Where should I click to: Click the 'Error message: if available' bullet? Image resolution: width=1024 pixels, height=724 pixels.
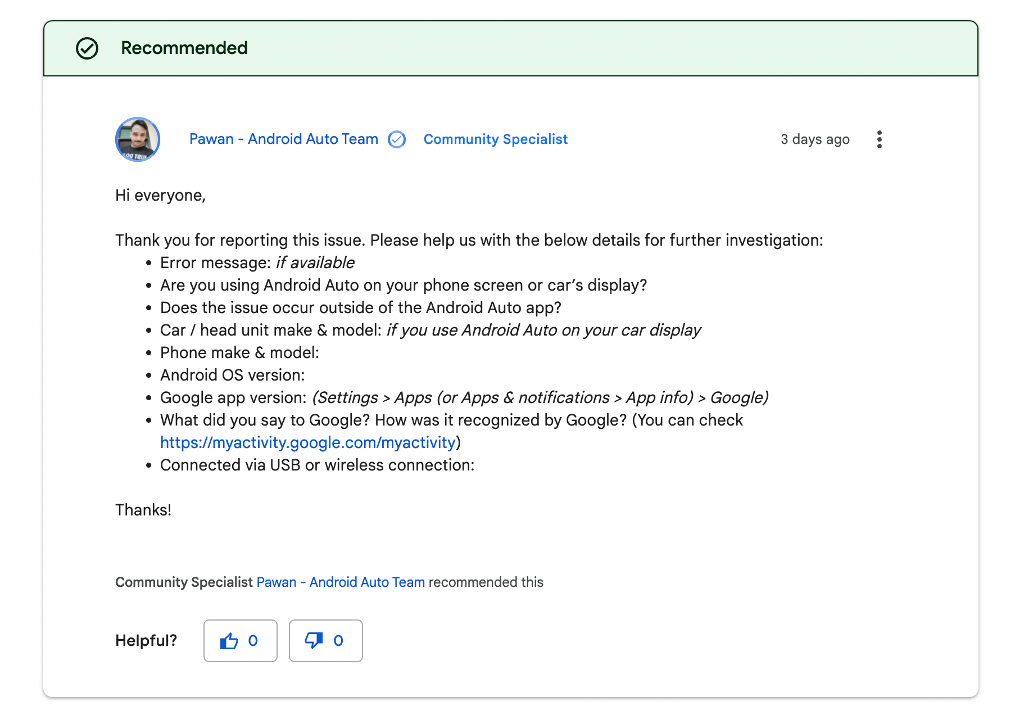257,263
